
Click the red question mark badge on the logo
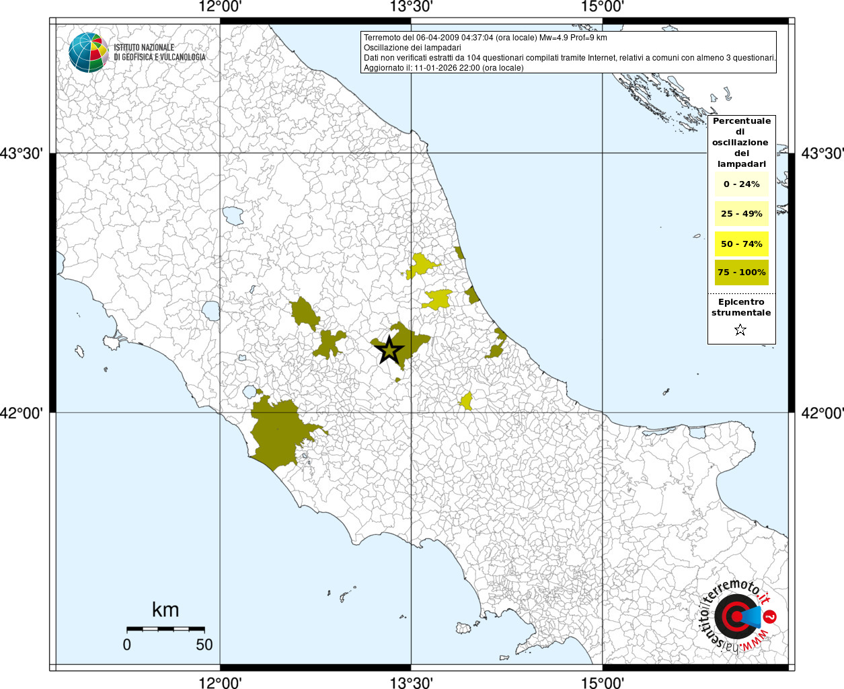coord(771,616)
